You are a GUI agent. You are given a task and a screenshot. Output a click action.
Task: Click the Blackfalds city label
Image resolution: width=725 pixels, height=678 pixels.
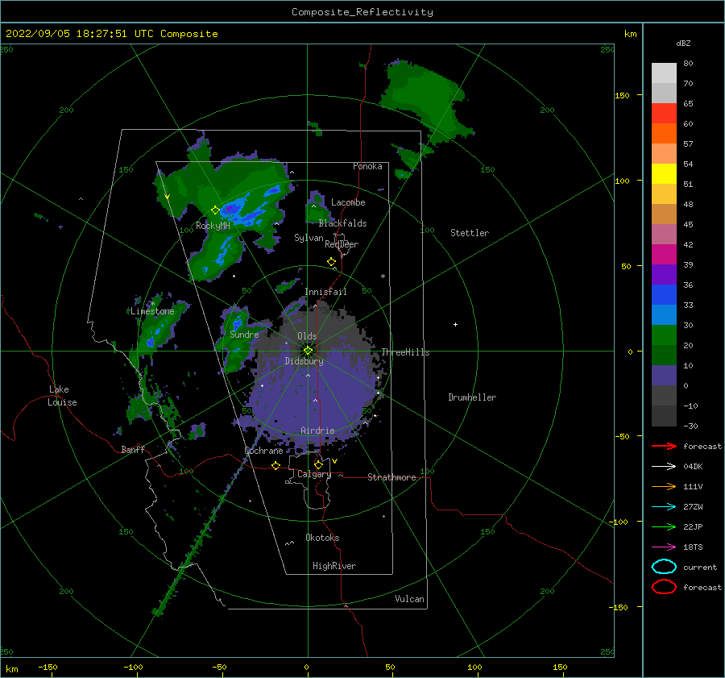click(x=342, y=223)
